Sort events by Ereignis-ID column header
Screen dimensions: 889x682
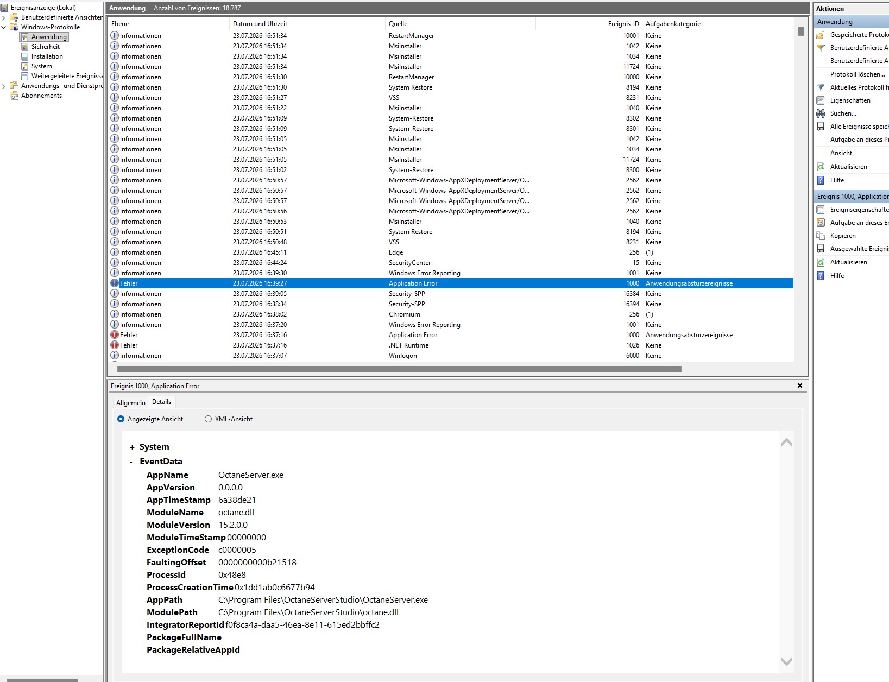tap(623, 24)
